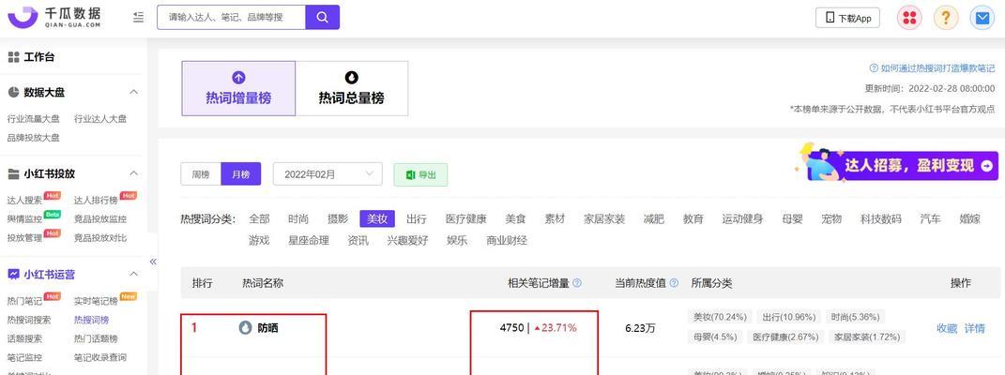Image resolution: width=1005 pixels, height=375 pixels.
Task: Open 行业流量大盘 in sidebar
Action: click(34, 118)
